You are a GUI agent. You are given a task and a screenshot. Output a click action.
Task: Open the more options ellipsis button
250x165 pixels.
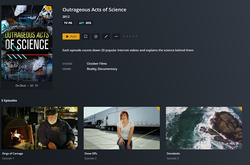pyautogui.click(x=116, y=36)
